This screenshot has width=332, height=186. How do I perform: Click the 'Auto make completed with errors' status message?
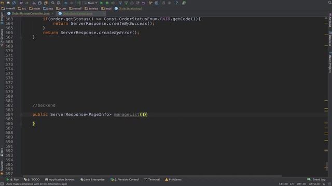click(x=37, y=184)
